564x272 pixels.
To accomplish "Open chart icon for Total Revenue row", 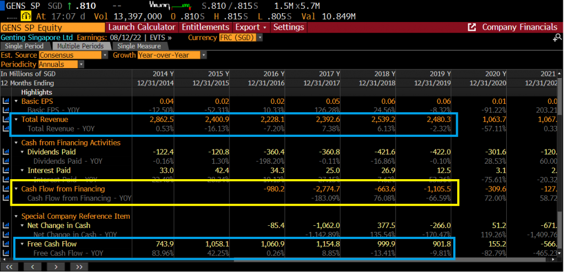I will coord(6,119).
